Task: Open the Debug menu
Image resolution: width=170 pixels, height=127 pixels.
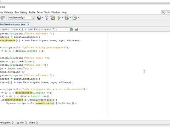Action: coord(24,12)
